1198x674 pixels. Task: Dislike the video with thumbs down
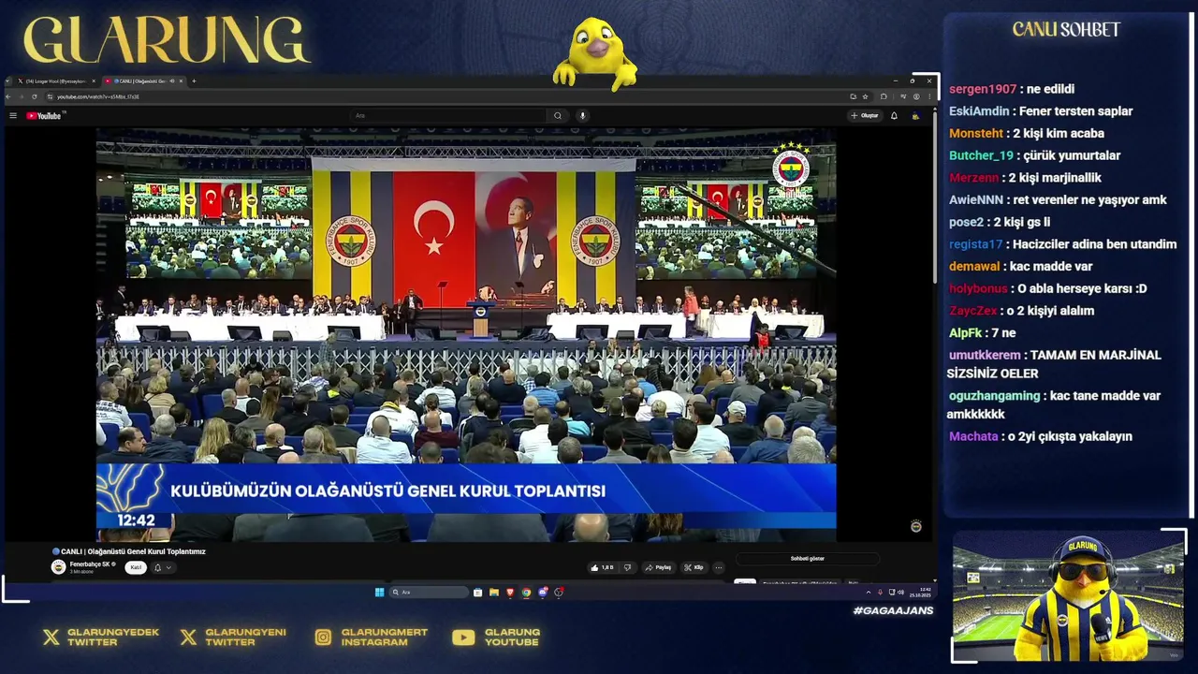[x=627, y=567]
